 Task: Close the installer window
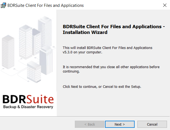coord(165,5)
